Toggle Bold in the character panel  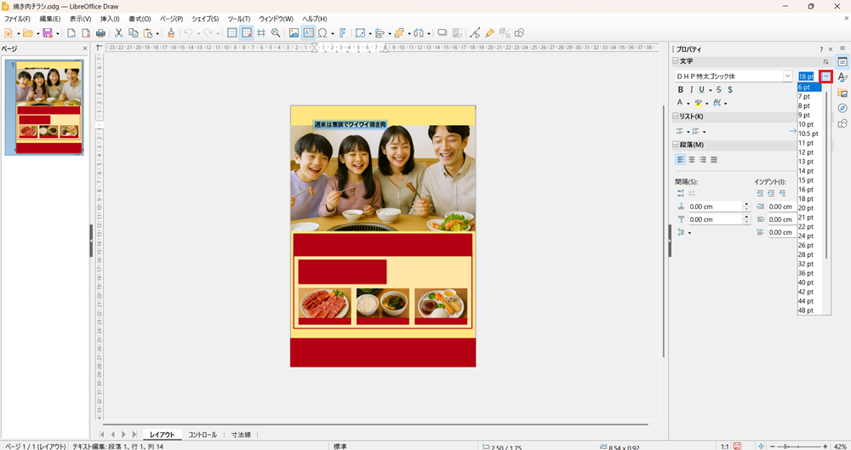tap(681, 89)
